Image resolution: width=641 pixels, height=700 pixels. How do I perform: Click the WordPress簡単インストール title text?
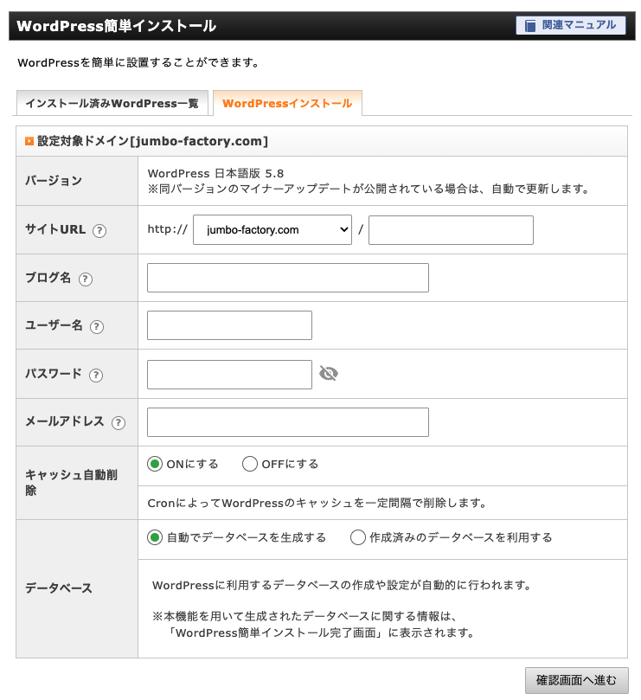click(x=117, y=26)
